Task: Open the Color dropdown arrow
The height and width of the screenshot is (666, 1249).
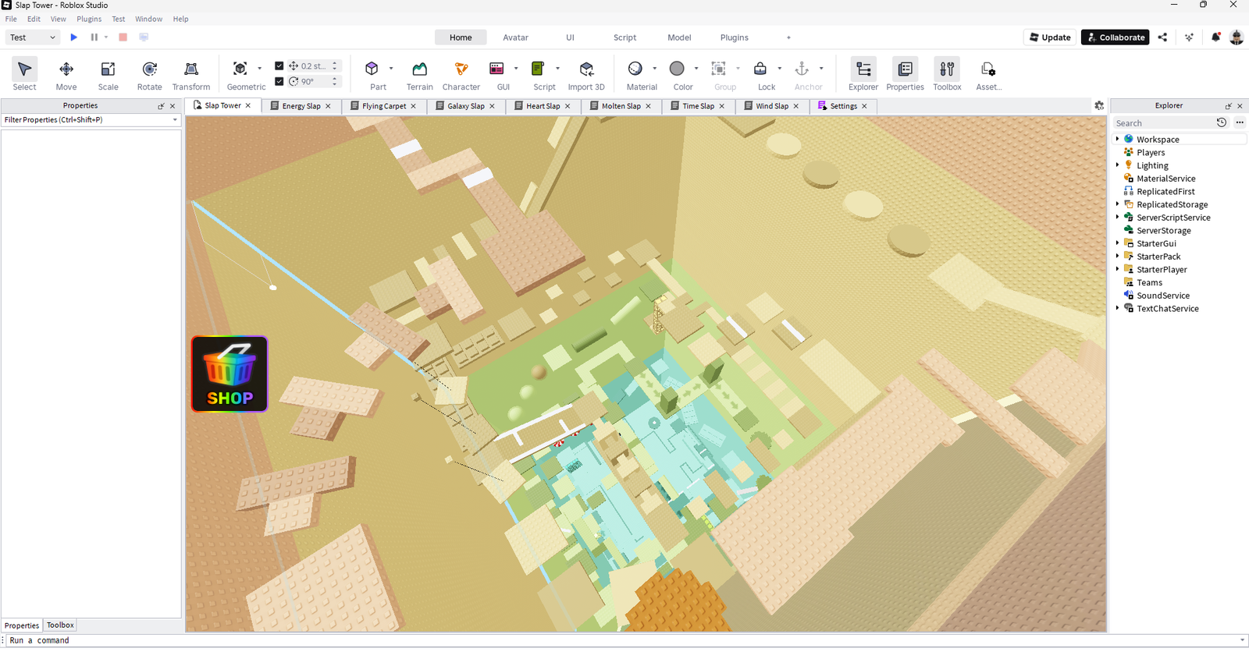Action: (696, 69)
